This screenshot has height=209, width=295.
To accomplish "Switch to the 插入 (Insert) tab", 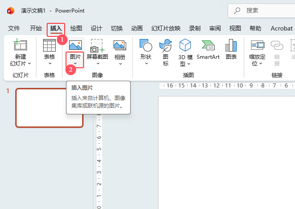I will coord(56,29).
